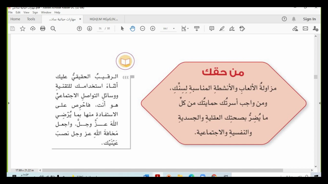
Task: Print the document with printer icon
Action: click(x=43, y=29)
